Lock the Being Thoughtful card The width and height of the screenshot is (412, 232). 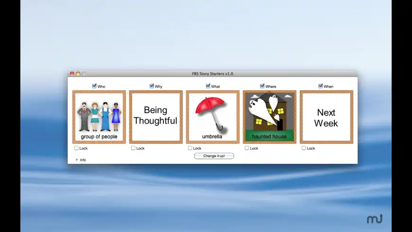[133, 148]
